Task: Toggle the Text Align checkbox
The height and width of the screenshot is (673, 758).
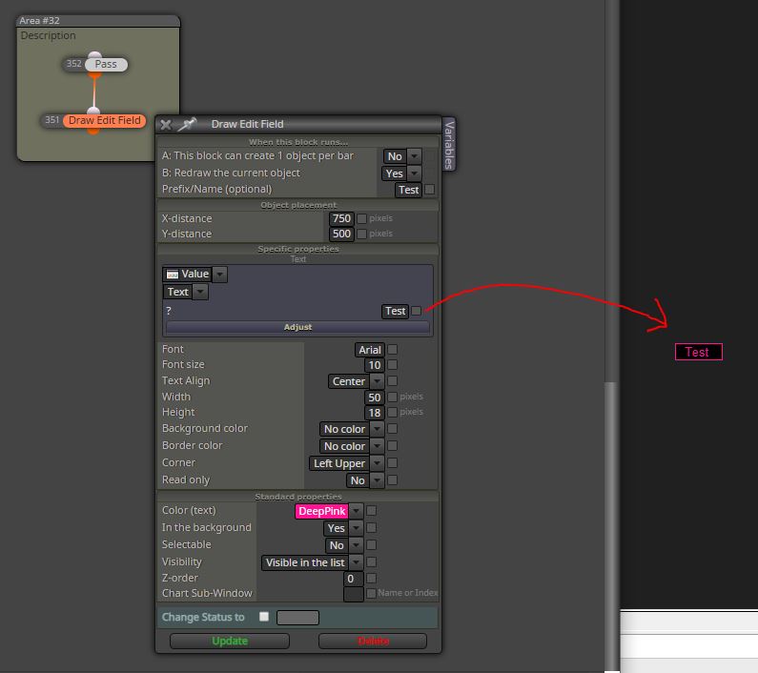Action: click(x=393, y=381)
